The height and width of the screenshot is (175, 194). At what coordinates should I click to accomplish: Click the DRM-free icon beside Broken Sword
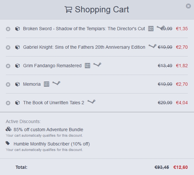151,29
